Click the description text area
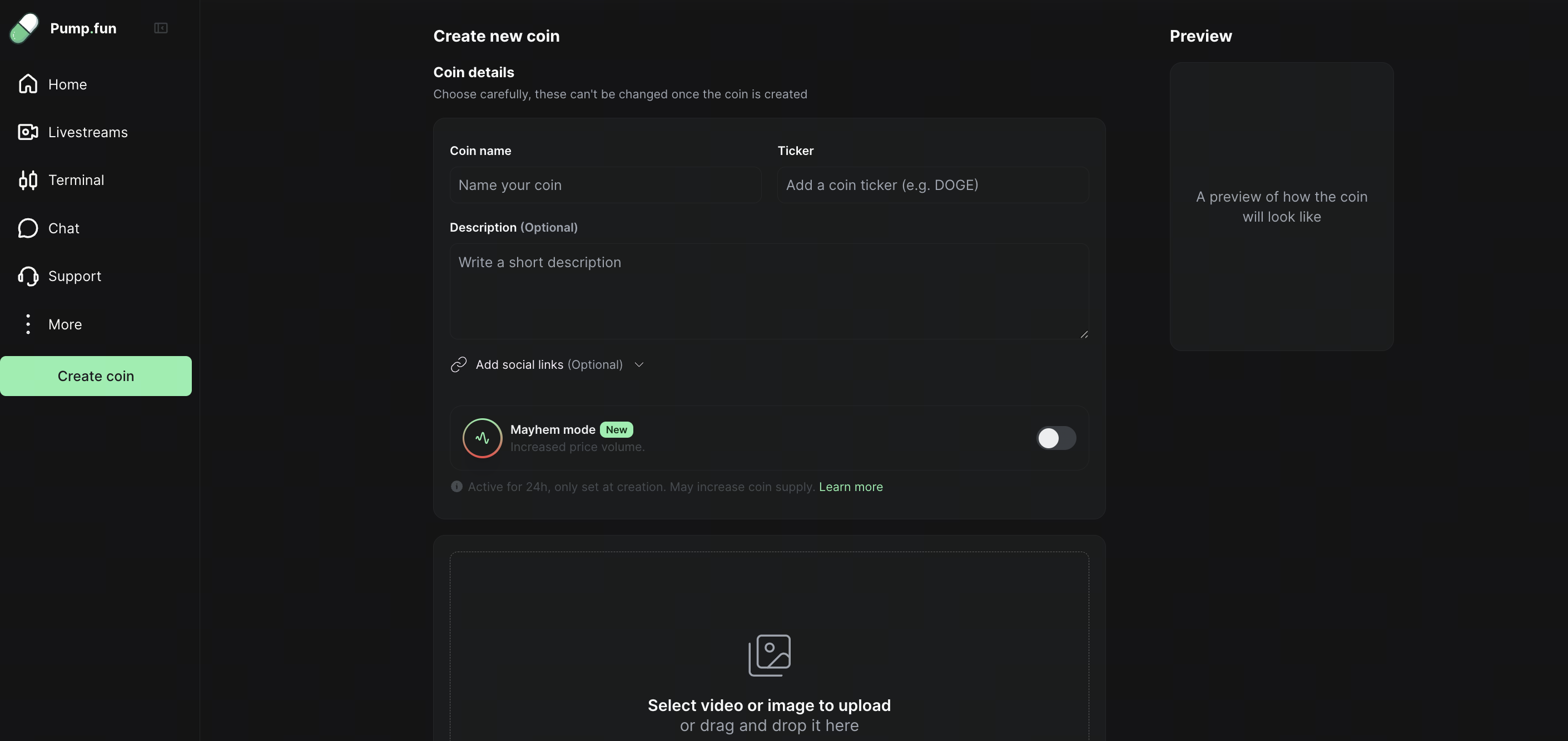This screenshot has width=1568, height=741. 769,292
